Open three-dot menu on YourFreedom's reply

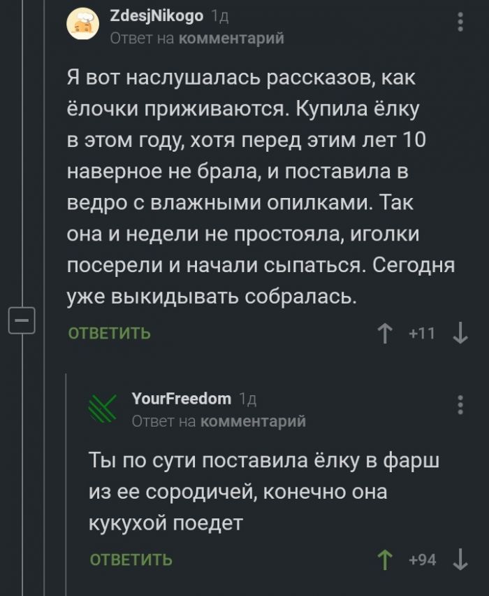[x=460, y=405]
